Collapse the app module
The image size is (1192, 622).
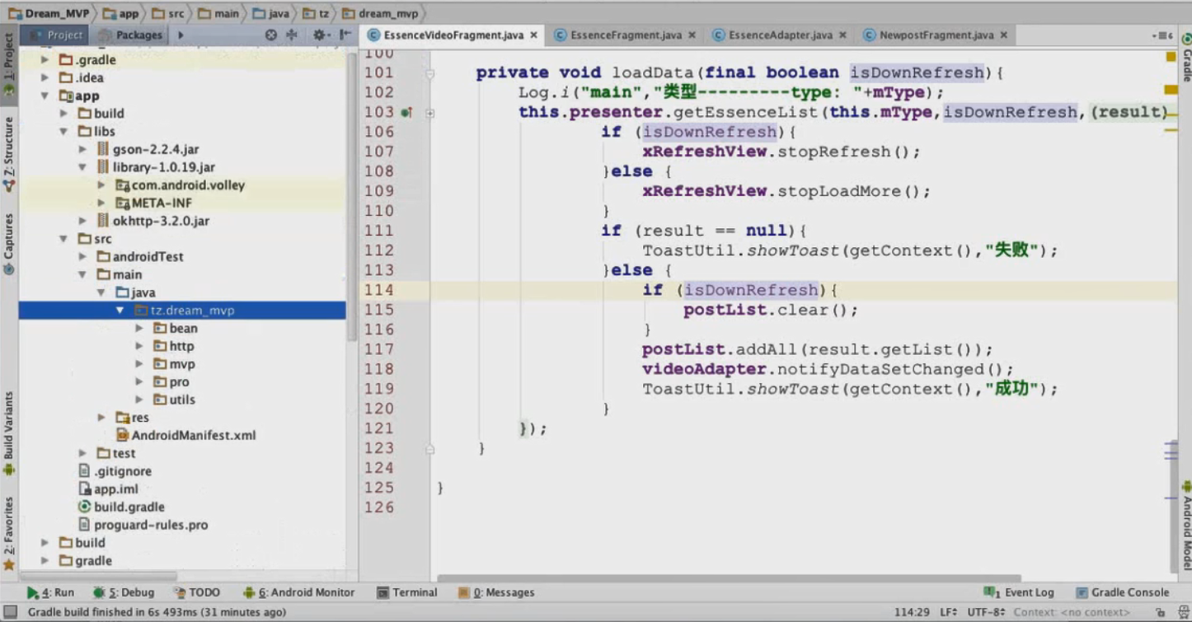[x=45, y=96]
